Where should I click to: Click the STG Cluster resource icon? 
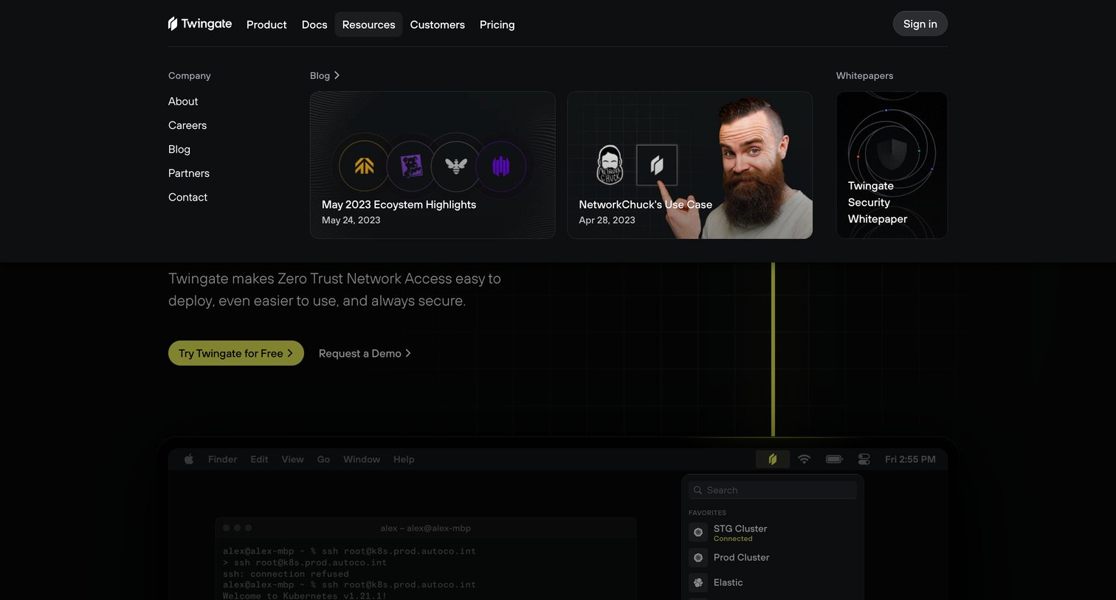698,532
